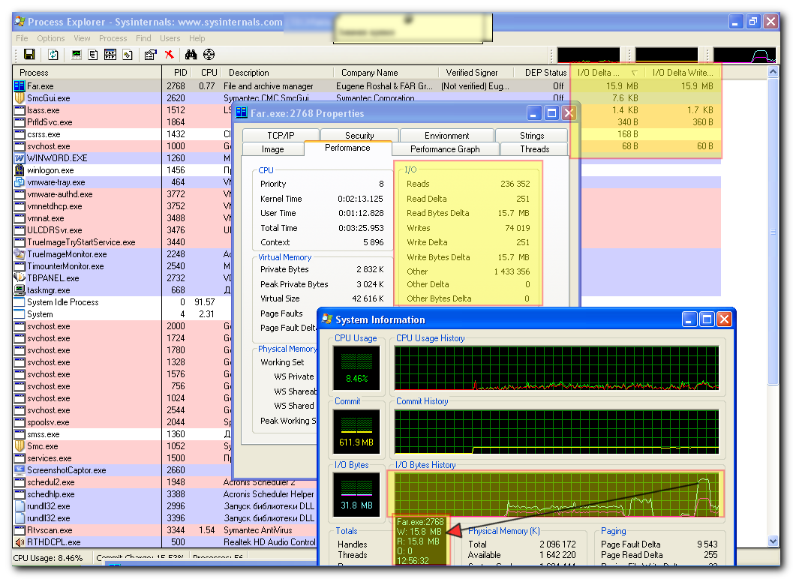Click the Smc.exe shield icon

pos(20,446)
